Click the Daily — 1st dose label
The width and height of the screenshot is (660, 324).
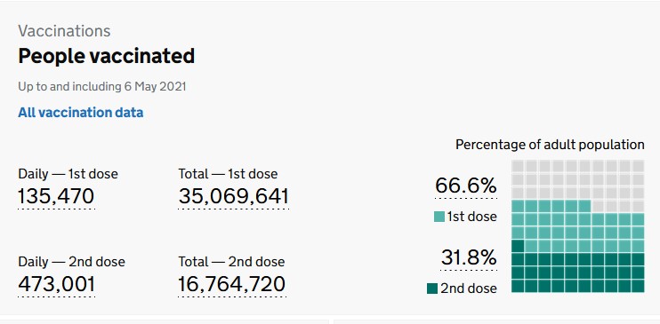tap(68, 174)
